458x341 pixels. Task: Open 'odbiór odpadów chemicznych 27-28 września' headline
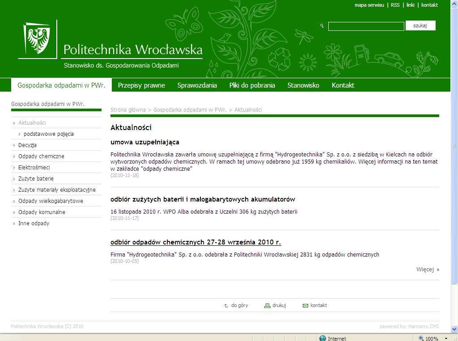pos(196,242)
